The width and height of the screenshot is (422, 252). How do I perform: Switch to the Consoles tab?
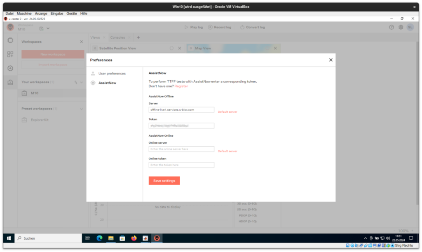point(117,37)
